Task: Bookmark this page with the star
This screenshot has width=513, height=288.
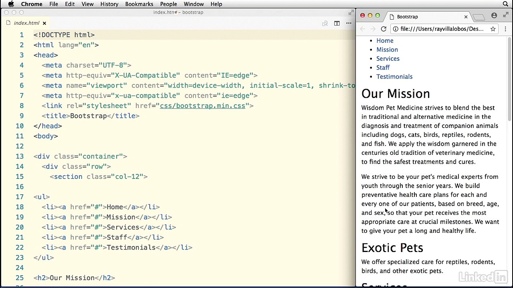Action: pyautogui.click(x=493, y=29)
